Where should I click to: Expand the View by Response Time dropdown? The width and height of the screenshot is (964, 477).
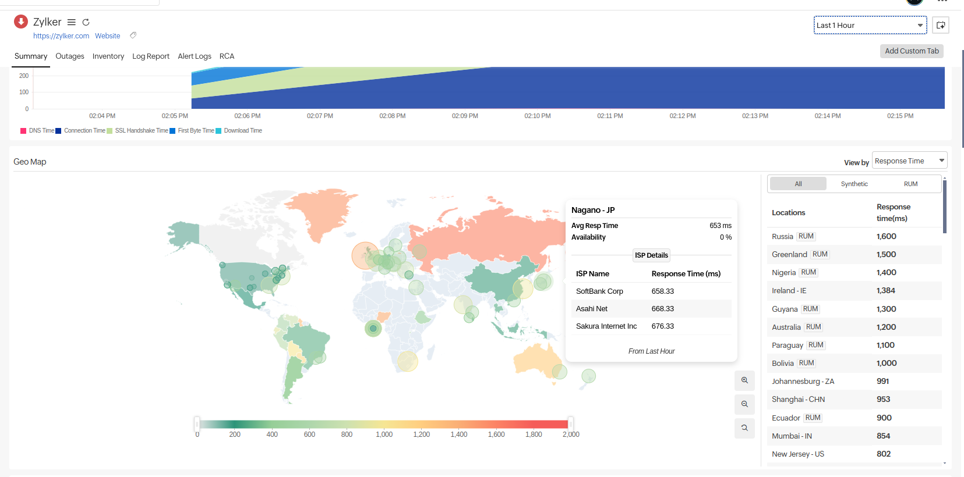(x=909, y=161)
